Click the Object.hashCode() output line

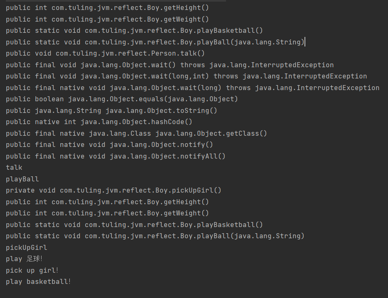pyautogui.click(x=99, y=122)
